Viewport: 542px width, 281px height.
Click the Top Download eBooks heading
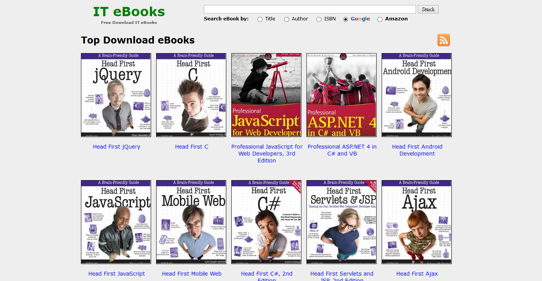pos(138,40)
